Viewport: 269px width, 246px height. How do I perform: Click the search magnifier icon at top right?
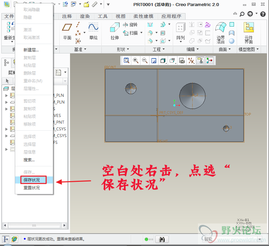242,14
